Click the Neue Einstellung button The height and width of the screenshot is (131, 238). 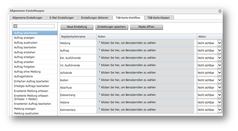[x=77, y=27]
